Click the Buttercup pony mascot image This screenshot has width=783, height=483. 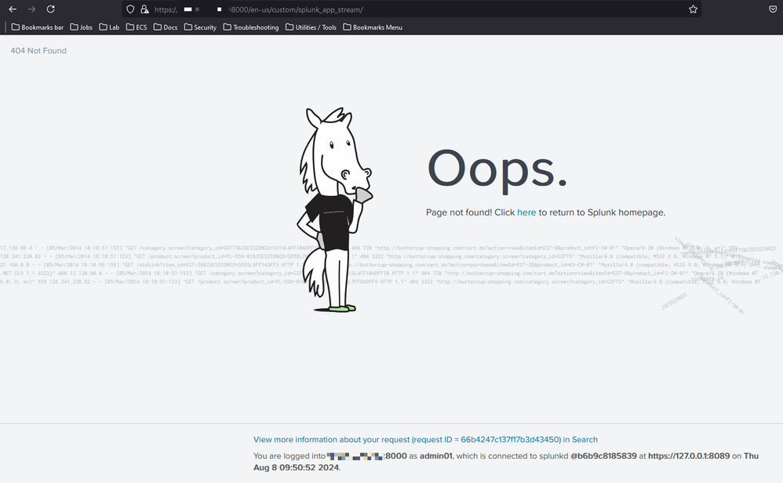pos(334,209)
